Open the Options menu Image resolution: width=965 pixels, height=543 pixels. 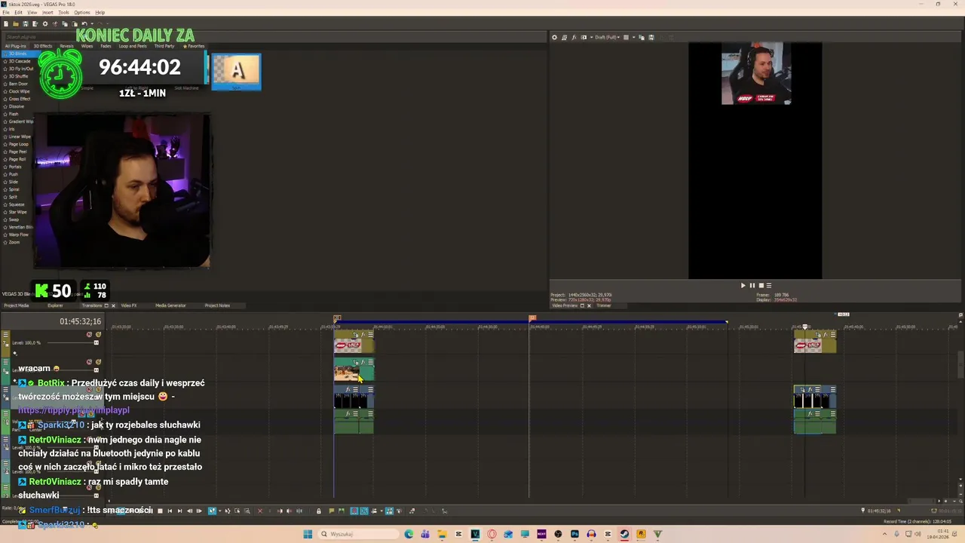pos(82,12)
